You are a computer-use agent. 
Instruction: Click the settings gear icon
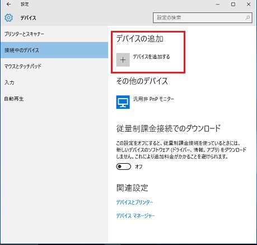point(8,18)
